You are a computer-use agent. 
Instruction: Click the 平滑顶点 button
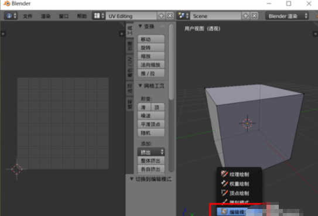[151, 124]
